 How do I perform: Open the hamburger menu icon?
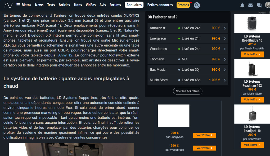point(18,5)
